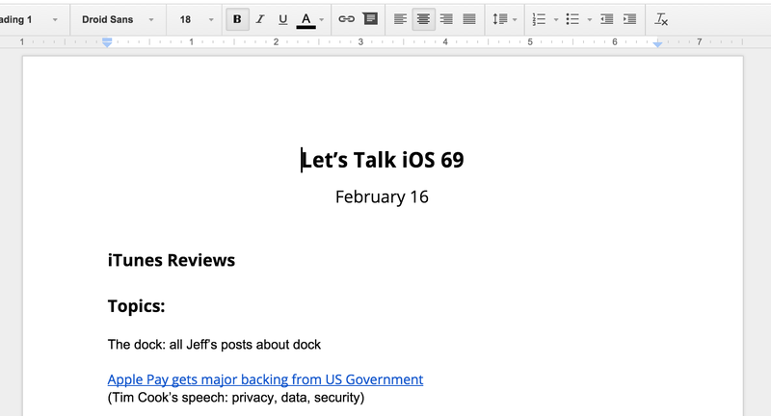Image resolution: width=771 pixels, height=416 pixels.
Task: Click the insert link icon
Action: click(347, 19)
